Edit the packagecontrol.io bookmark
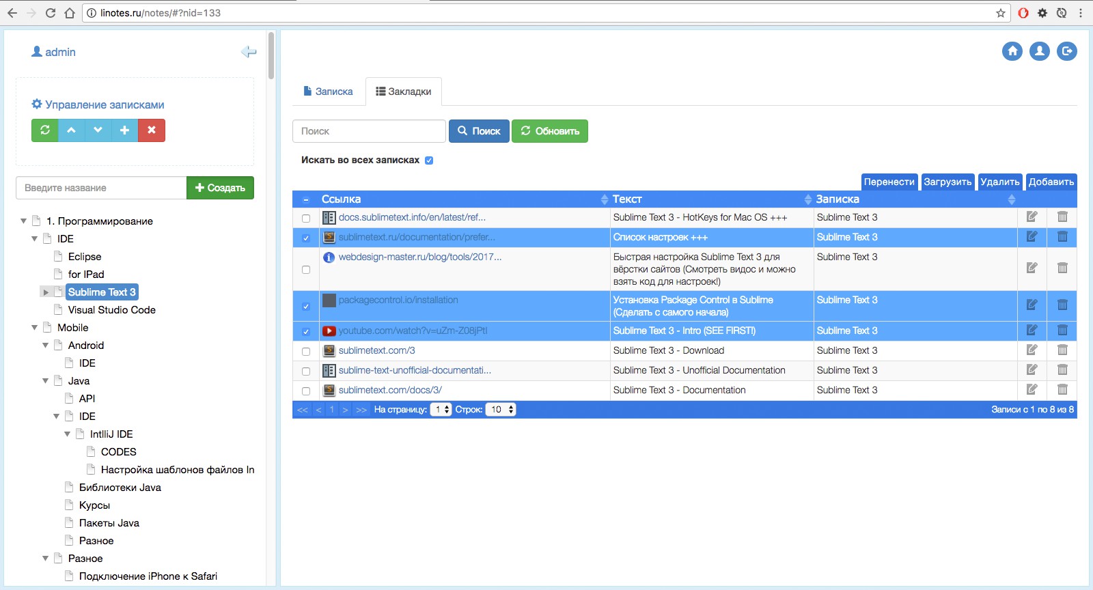Viewport: 1093px width, 590px height. click(1032, 305)
